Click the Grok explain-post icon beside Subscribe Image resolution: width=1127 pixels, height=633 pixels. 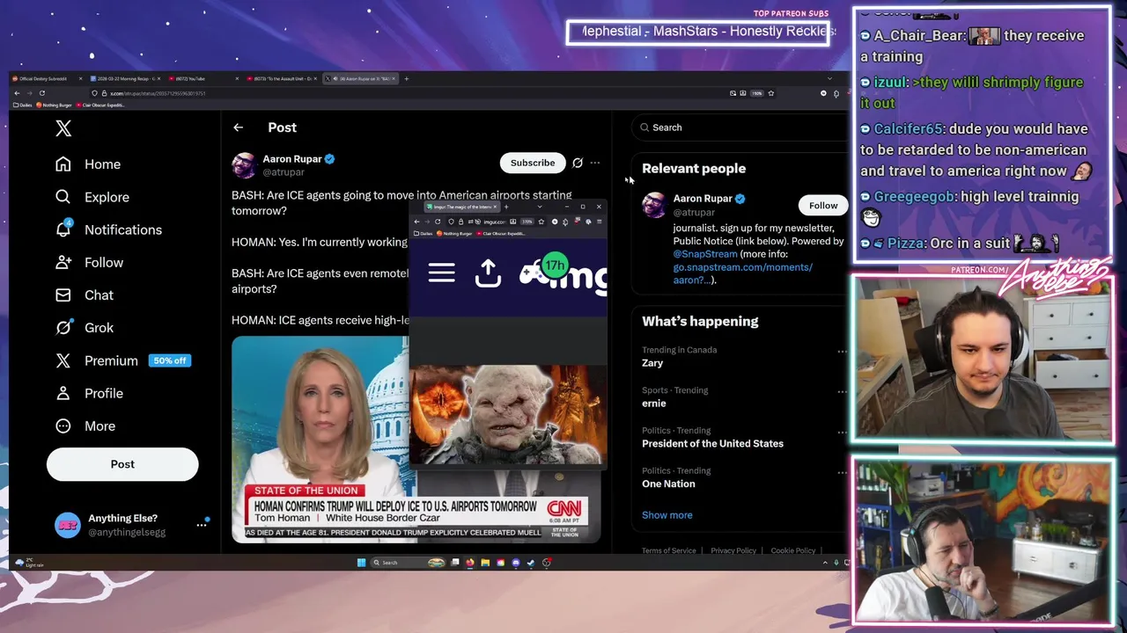click(x=578, y=163)
